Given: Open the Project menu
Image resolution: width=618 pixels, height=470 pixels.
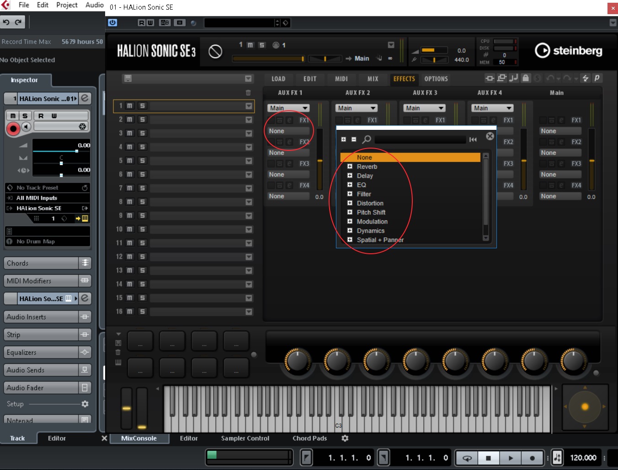Looking at the screenshot, I should [x=67, y=5].
